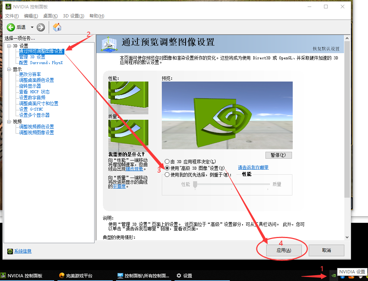Open 调整桌面颜色设置 task

(36, 80)
